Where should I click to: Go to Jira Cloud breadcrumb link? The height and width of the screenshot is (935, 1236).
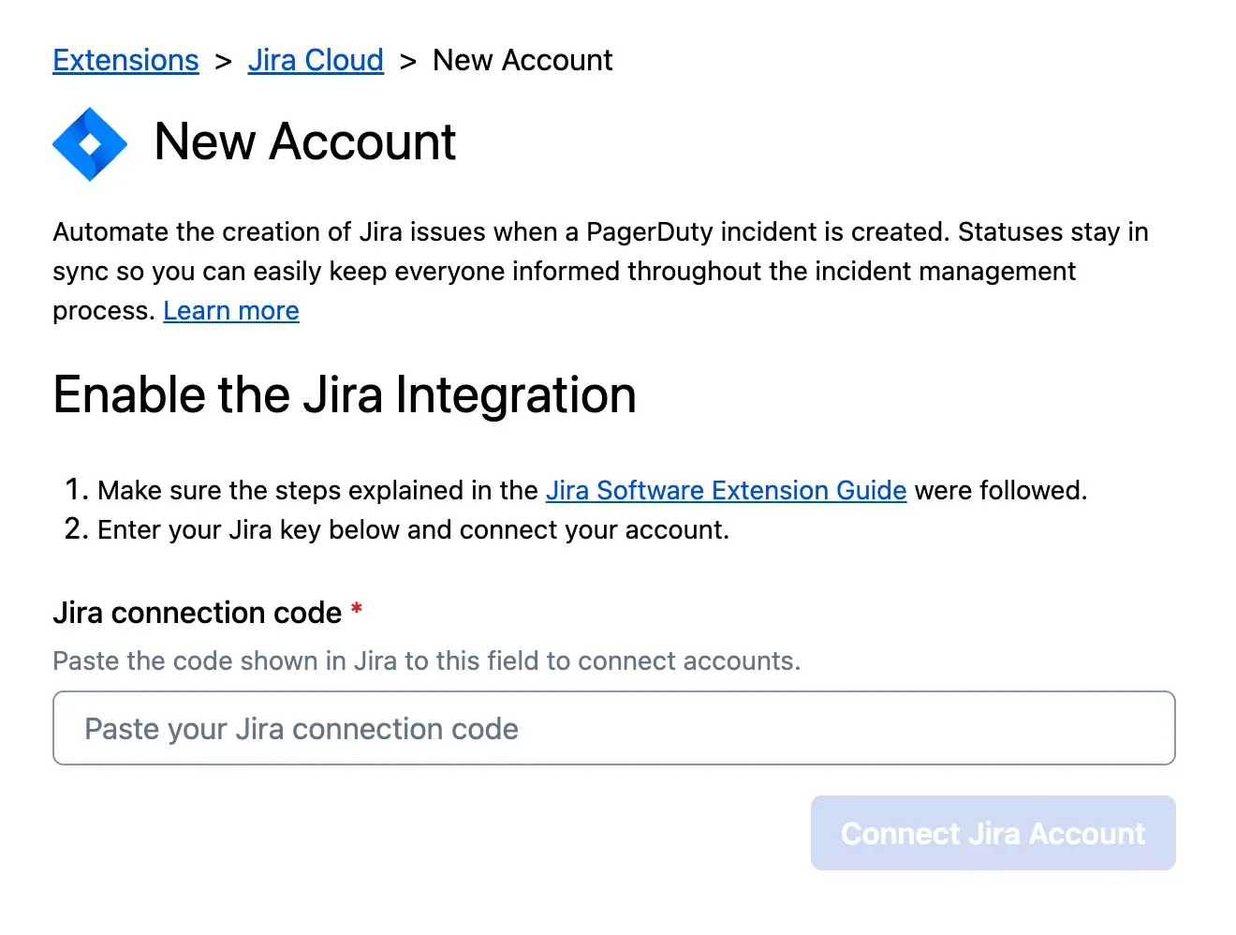pos(316,60)
